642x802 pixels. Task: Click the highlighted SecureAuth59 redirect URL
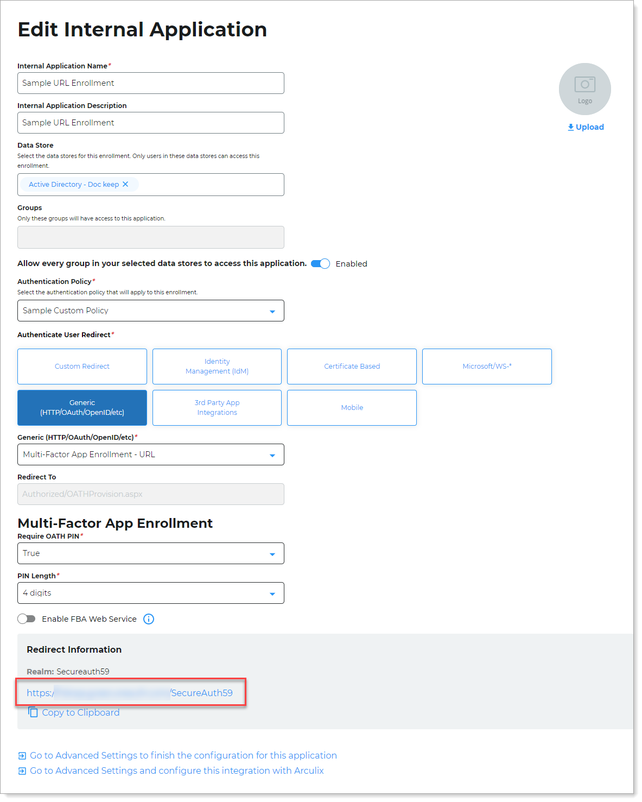coord(130,692)
